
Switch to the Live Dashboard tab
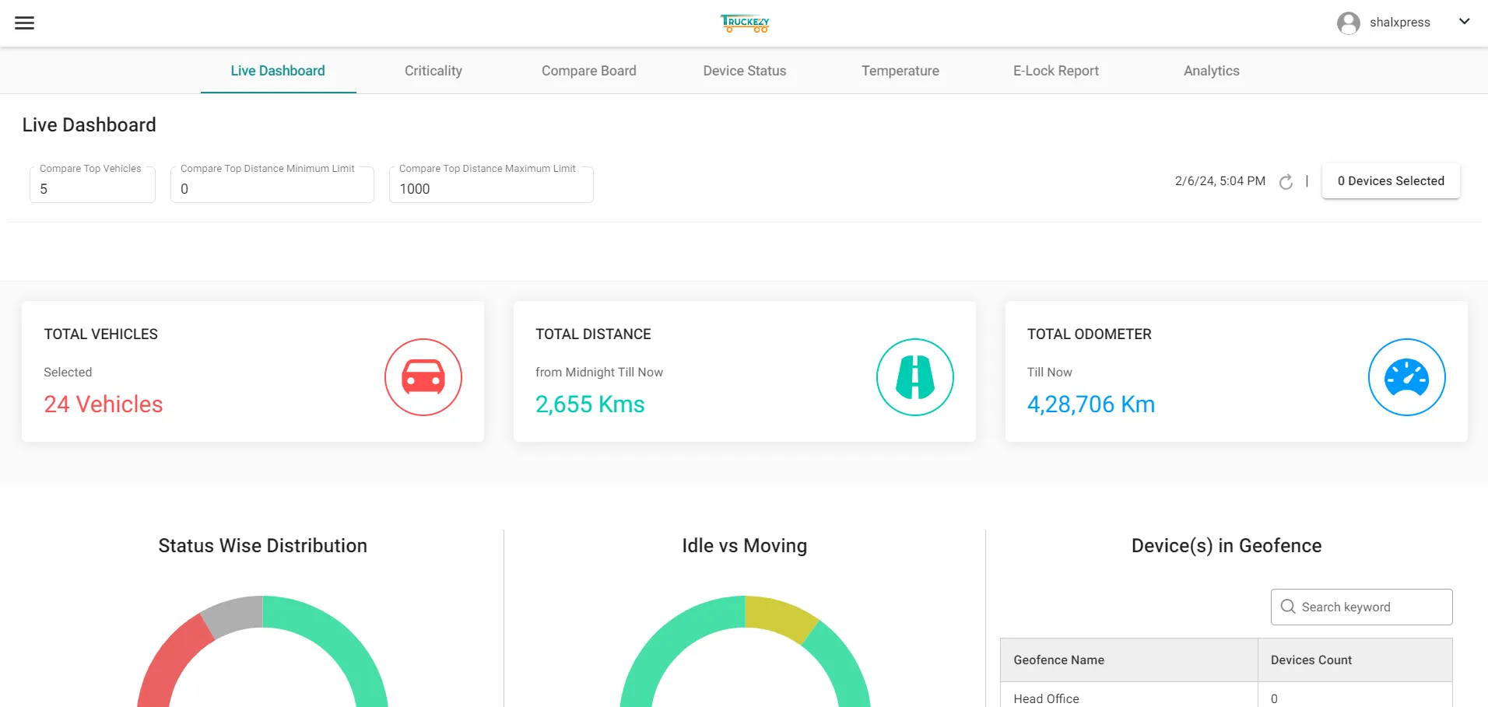pos(278,71)
